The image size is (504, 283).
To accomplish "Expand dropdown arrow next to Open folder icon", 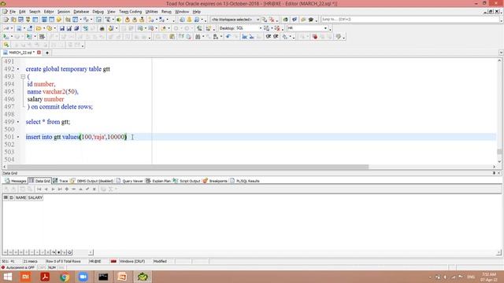I will tap(44, 28).
